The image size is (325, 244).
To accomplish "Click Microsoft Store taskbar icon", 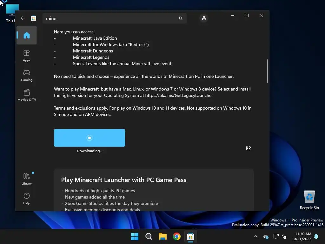I will coord(190,236).
